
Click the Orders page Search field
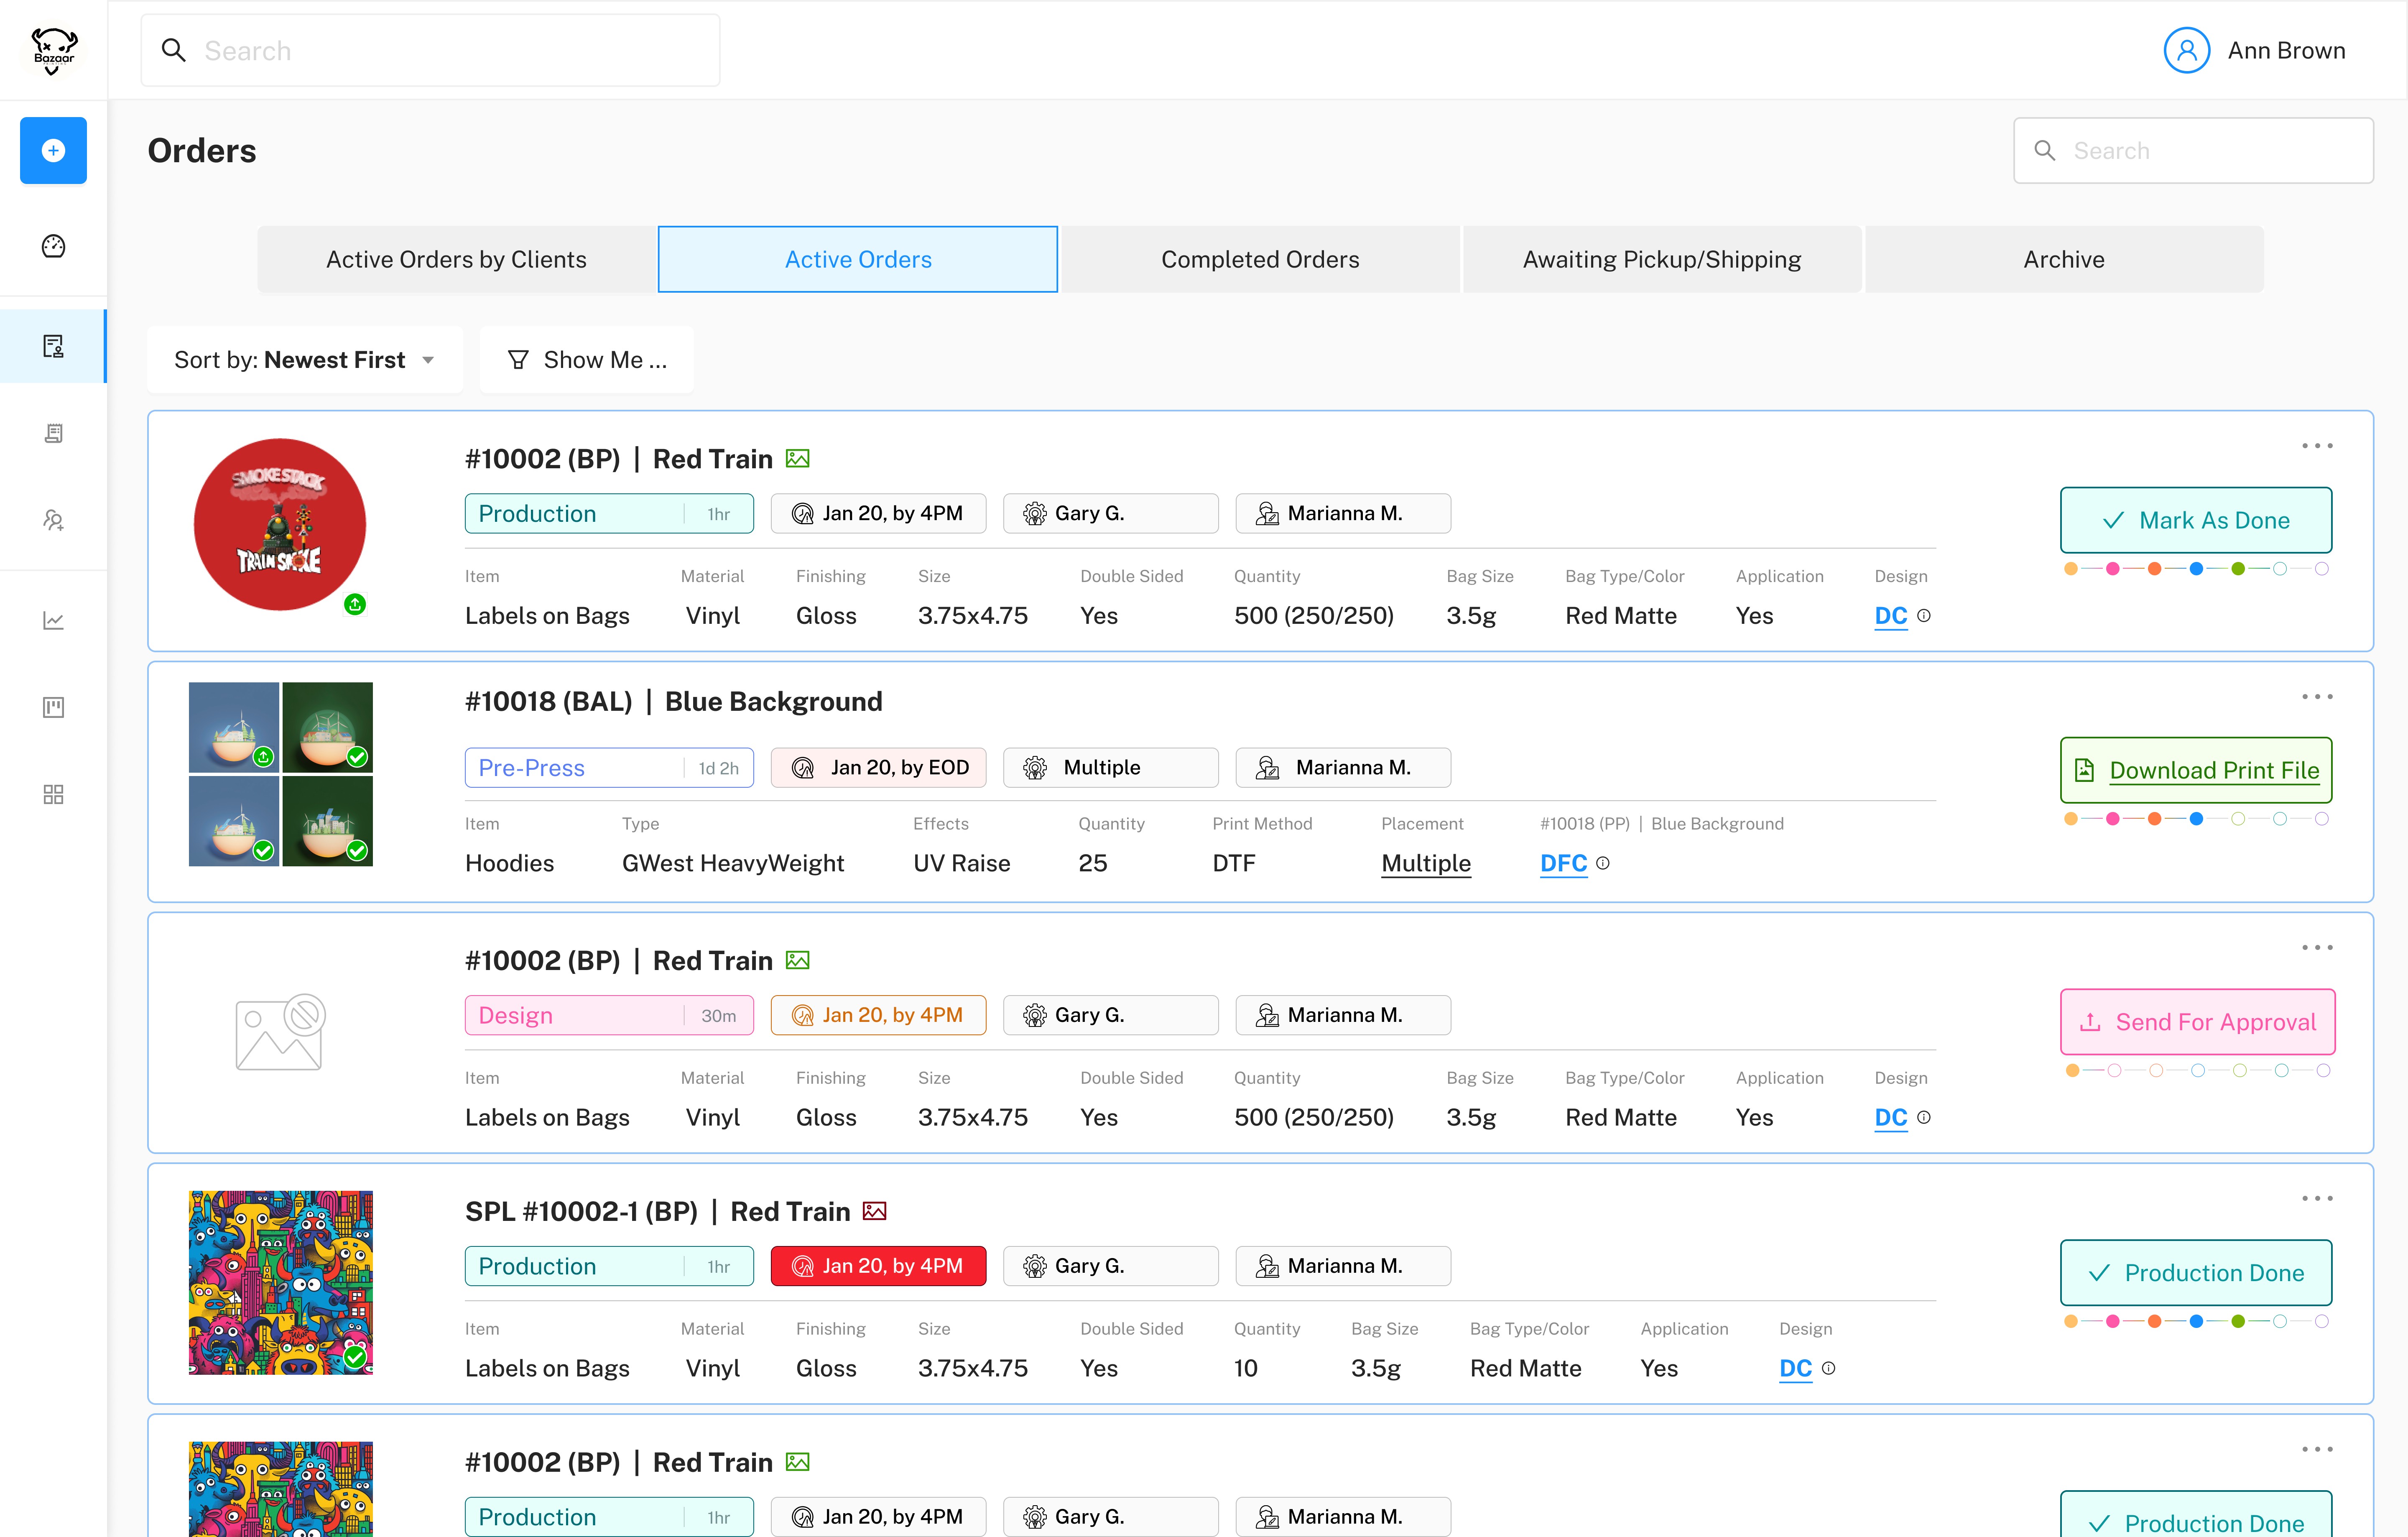coord(2193,151)
